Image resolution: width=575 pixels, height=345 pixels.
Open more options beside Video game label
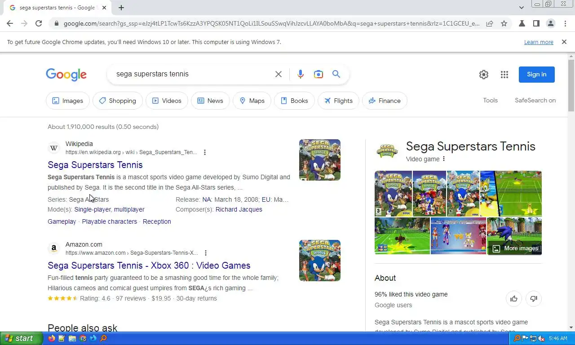(x=444, y=159)
